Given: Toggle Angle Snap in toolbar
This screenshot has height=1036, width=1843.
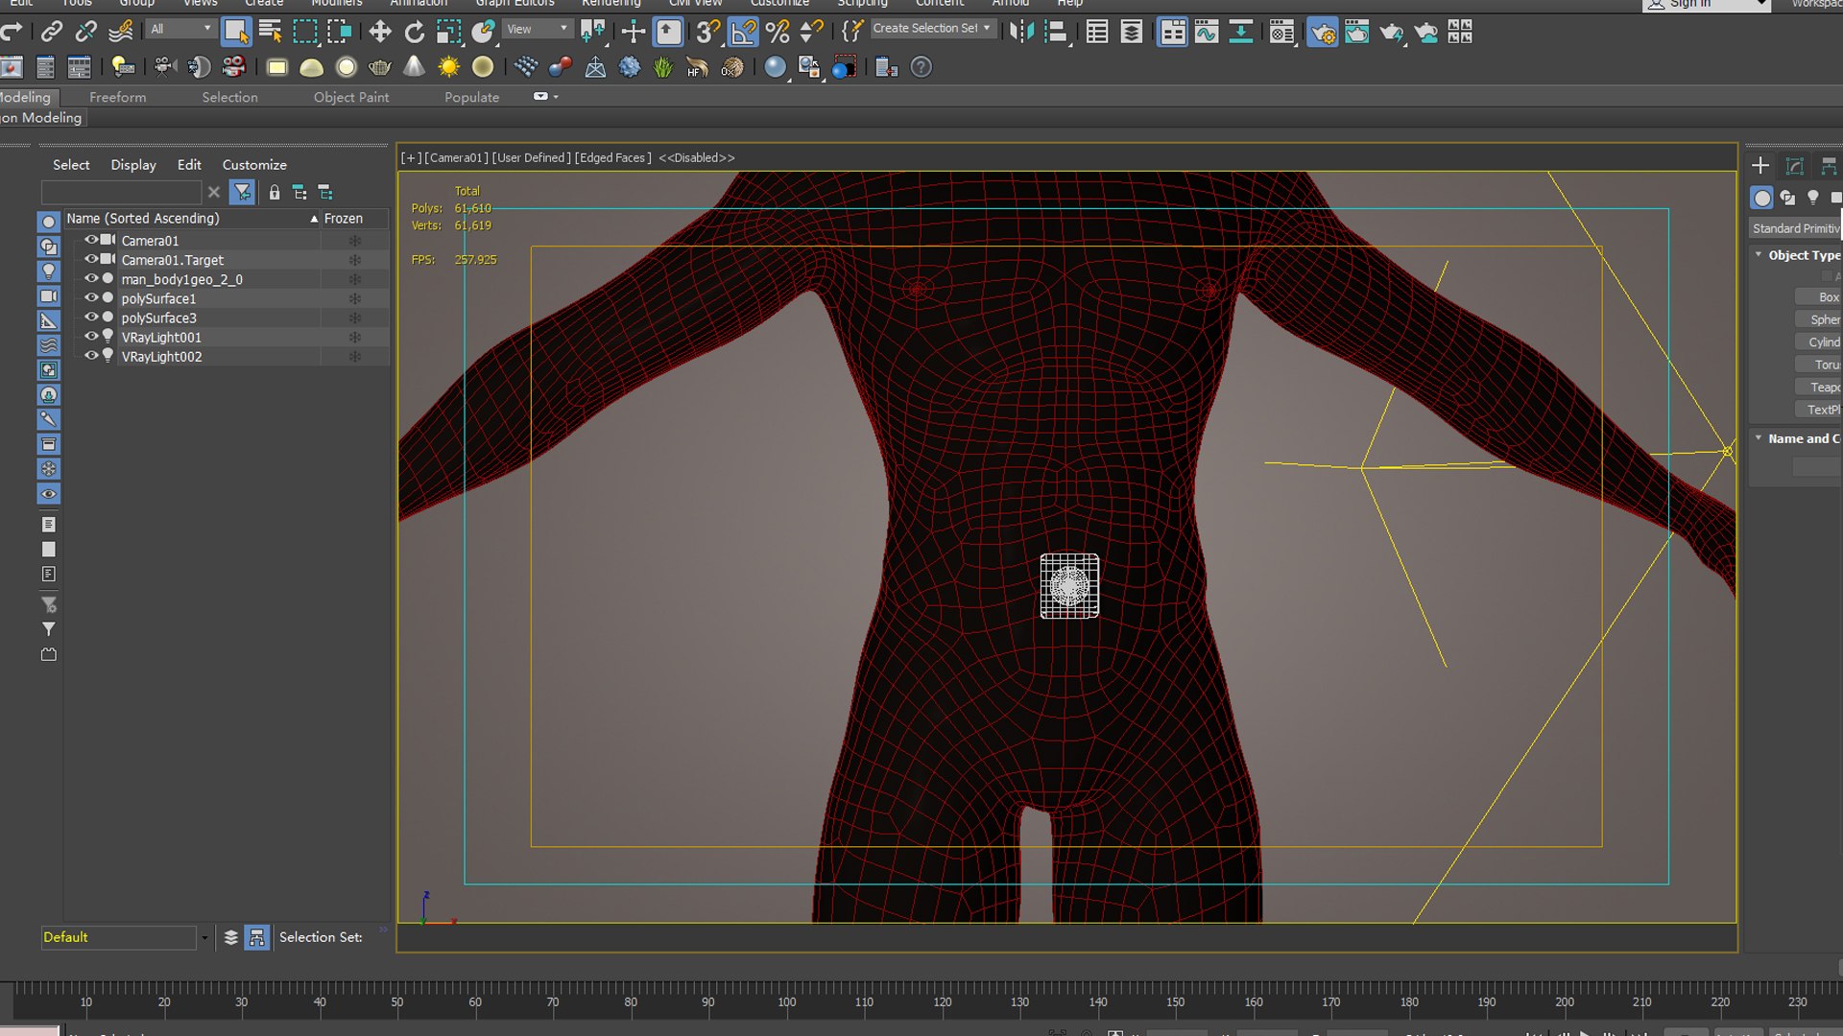Looking at the screenshot, I should pyautogui.click(x=743, y=32).
